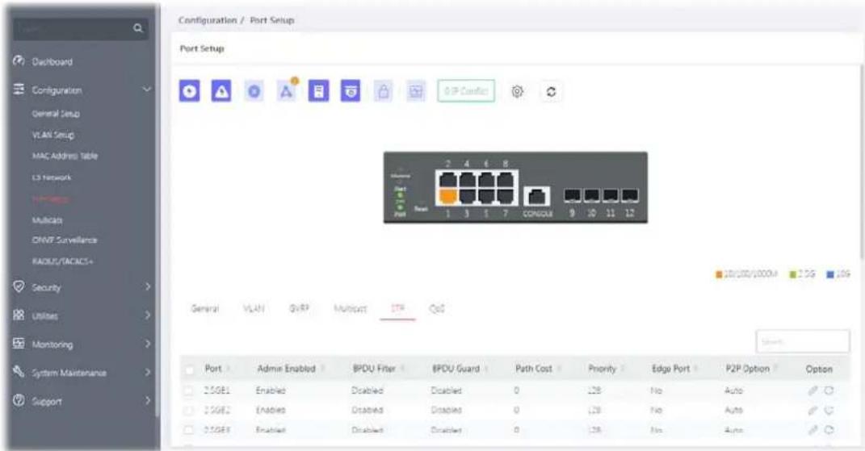865x451 pixels.
Task: Open settings with the gear icon
Action: (x=517, y=91)
